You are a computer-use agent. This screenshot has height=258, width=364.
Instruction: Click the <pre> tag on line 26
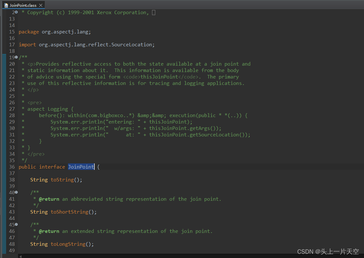pyautogui.click(x=34, y=102)
